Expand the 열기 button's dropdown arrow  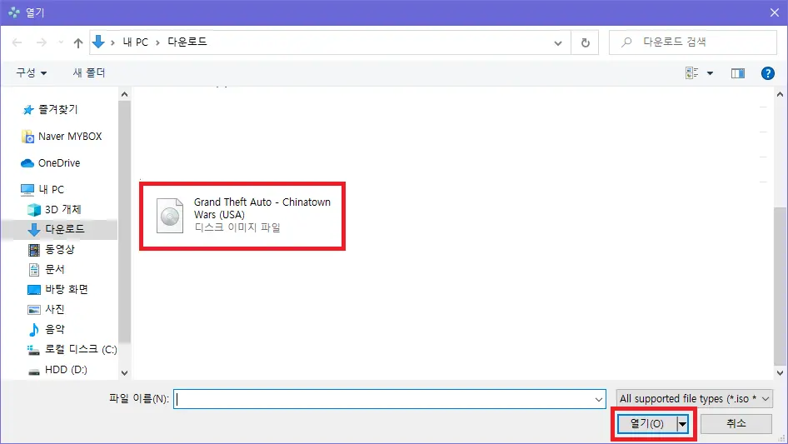click(682, 424)
